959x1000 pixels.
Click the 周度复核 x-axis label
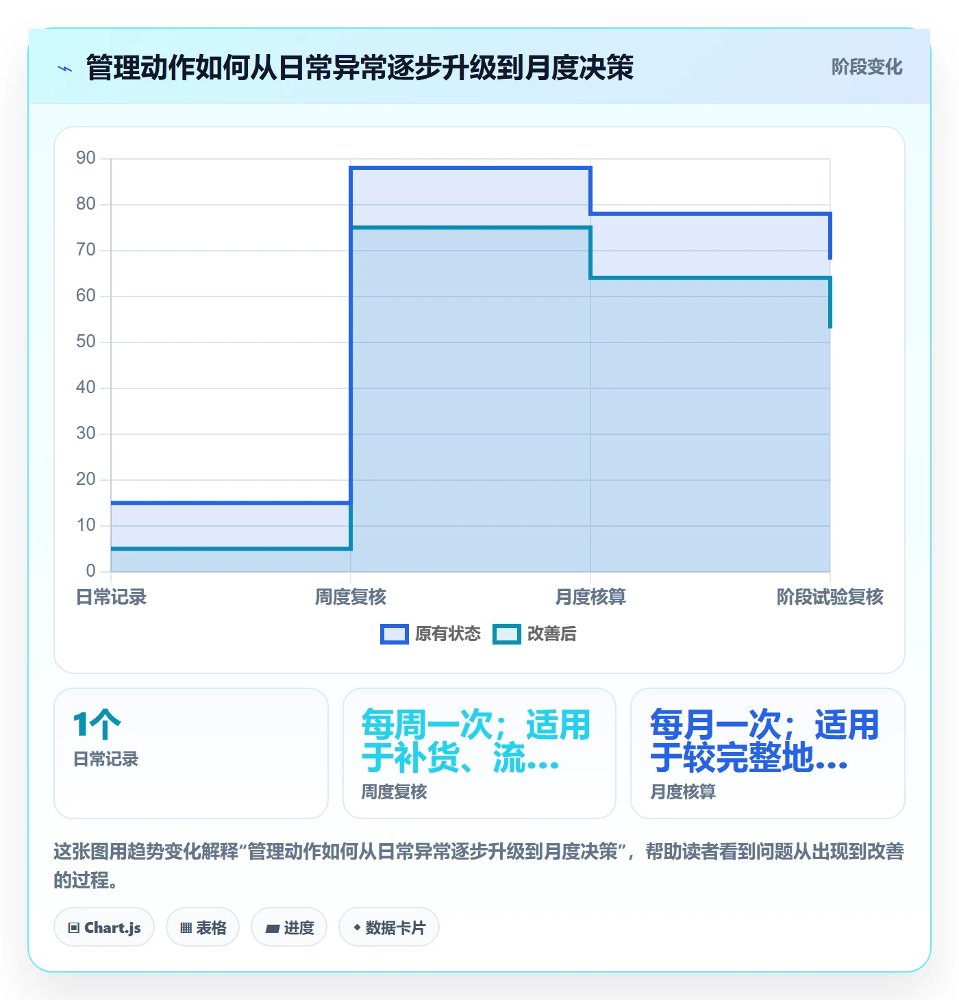pos(351,597)
